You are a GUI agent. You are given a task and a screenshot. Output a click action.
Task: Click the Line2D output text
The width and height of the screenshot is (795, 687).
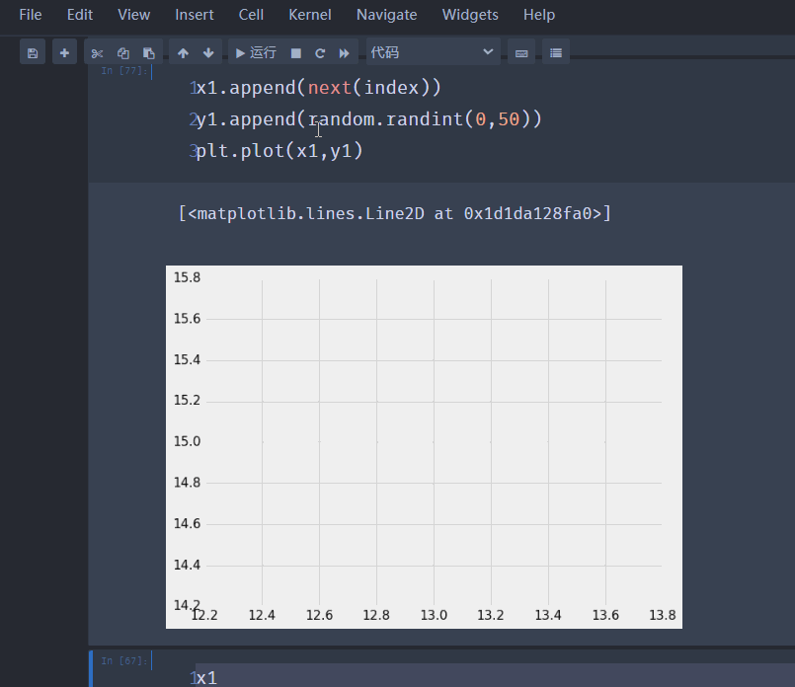tap(395, 214)
